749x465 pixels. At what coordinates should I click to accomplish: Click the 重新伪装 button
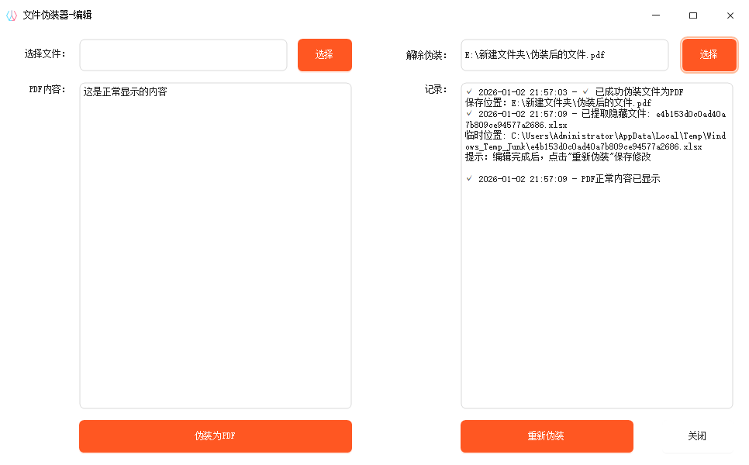(547, 436)
